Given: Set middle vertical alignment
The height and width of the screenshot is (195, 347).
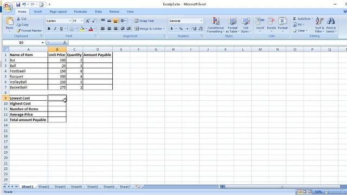Looking at the screenshot, I should coord(109,21).
